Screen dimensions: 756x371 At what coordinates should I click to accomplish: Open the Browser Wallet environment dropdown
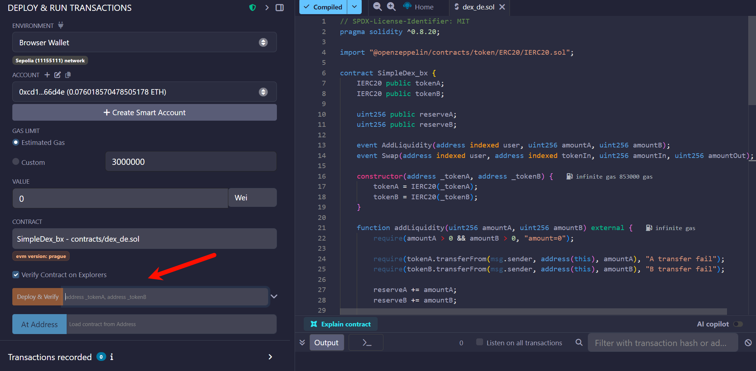point(144,42)
